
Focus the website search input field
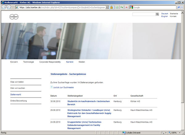pos(144,14)
